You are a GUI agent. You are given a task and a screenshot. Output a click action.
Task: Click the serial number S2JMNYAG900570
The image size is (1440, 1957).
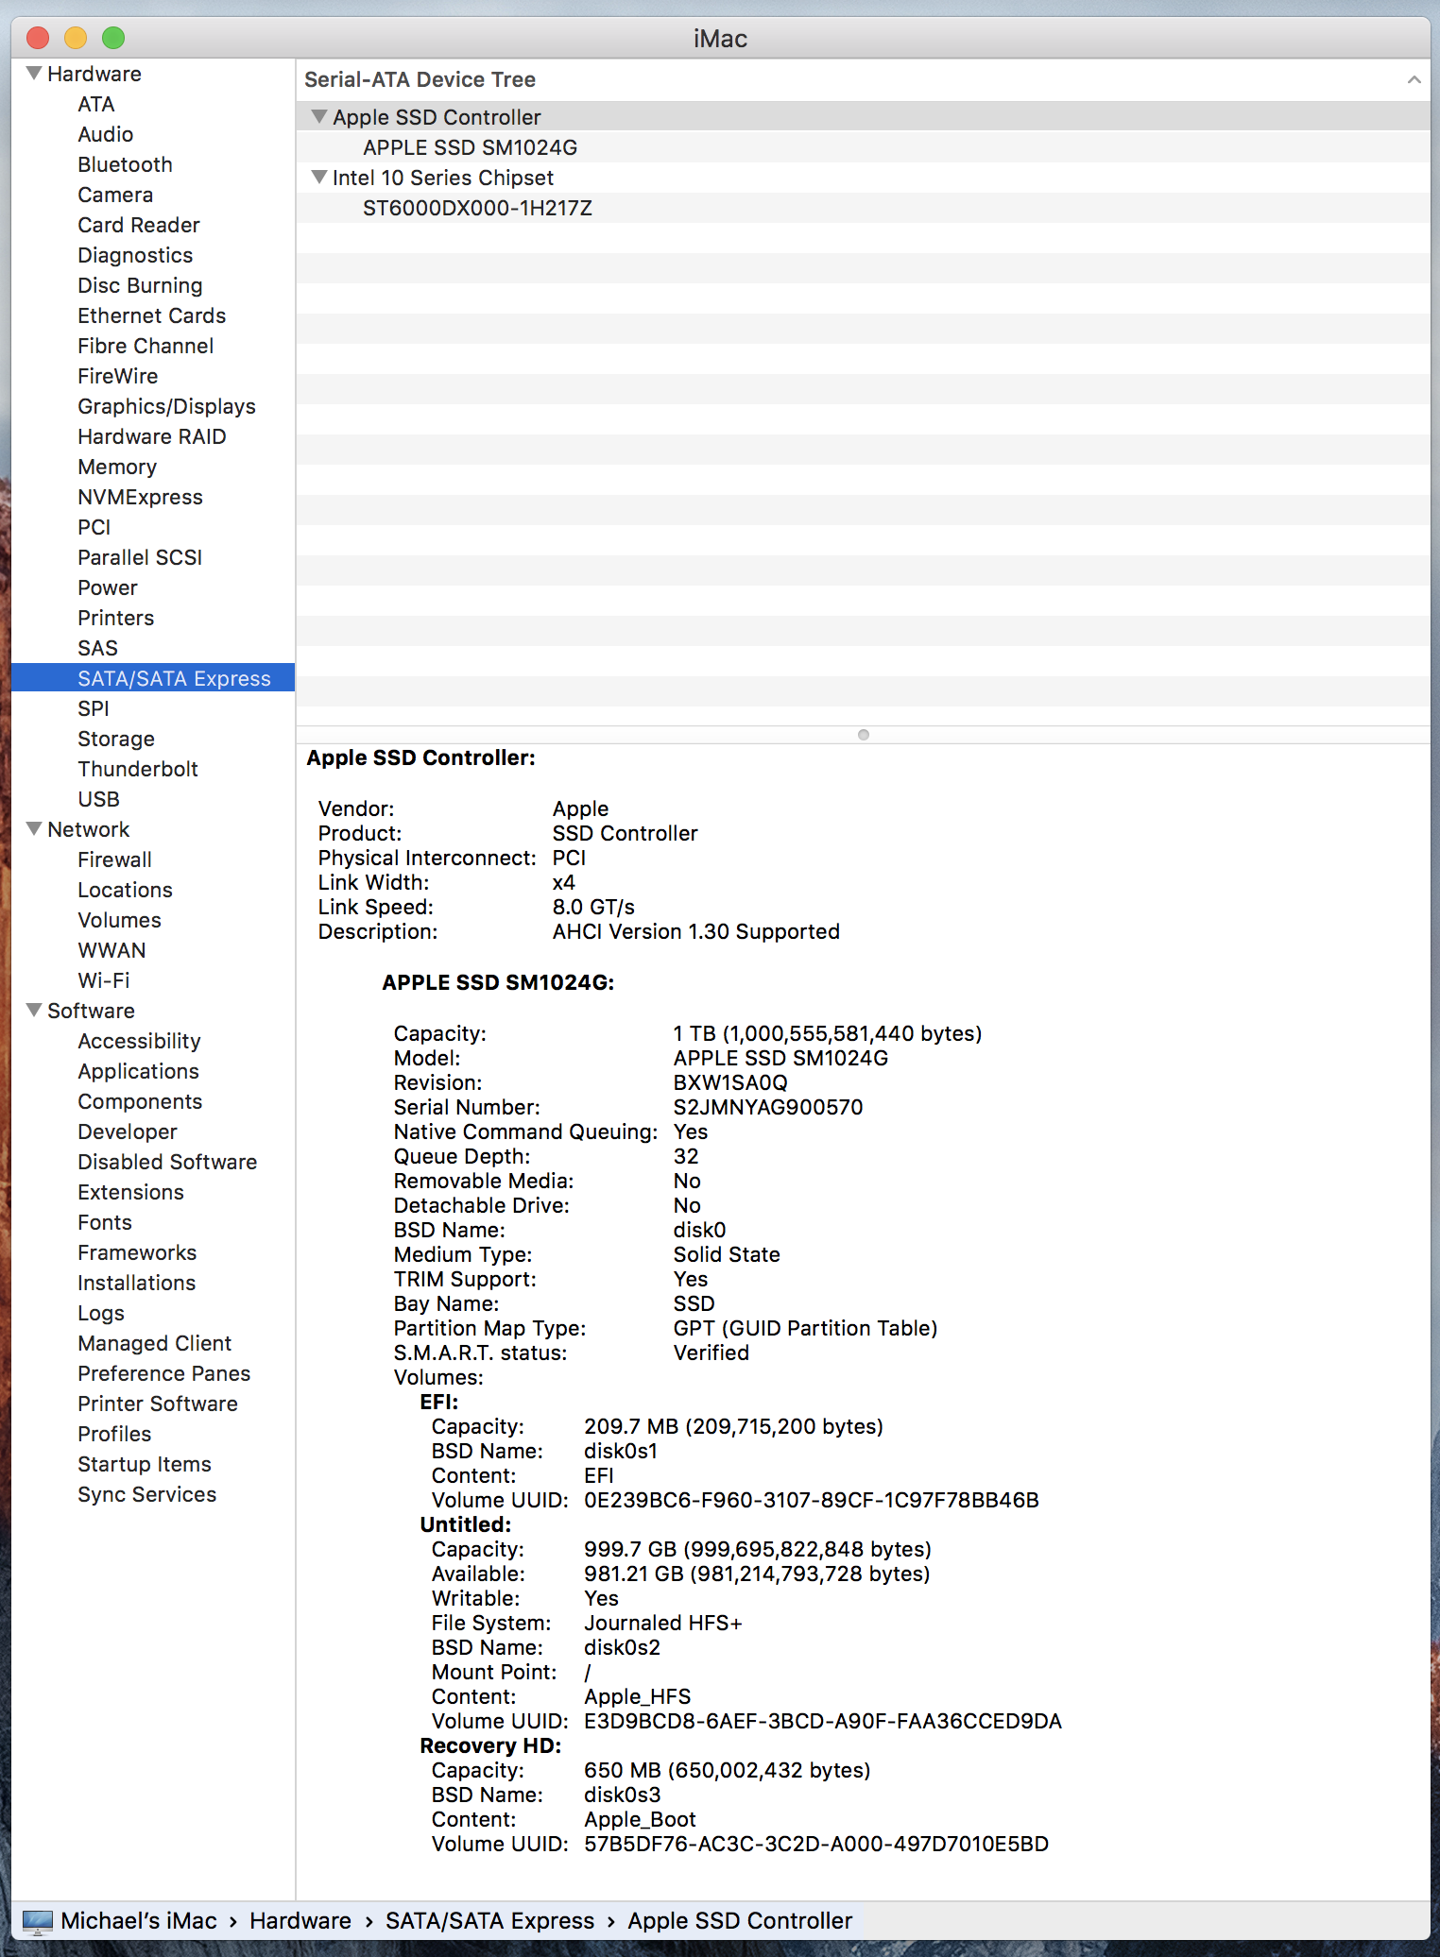click(x=768, y=1107)
